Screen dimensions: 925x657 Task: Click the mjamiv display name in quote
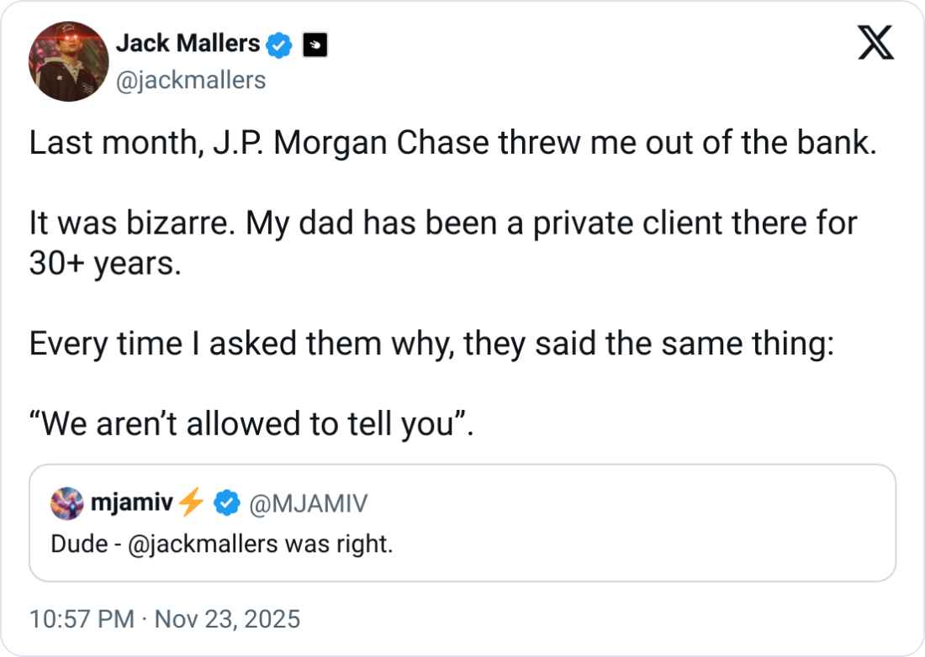pyautogui.click(x=129, y=503)
